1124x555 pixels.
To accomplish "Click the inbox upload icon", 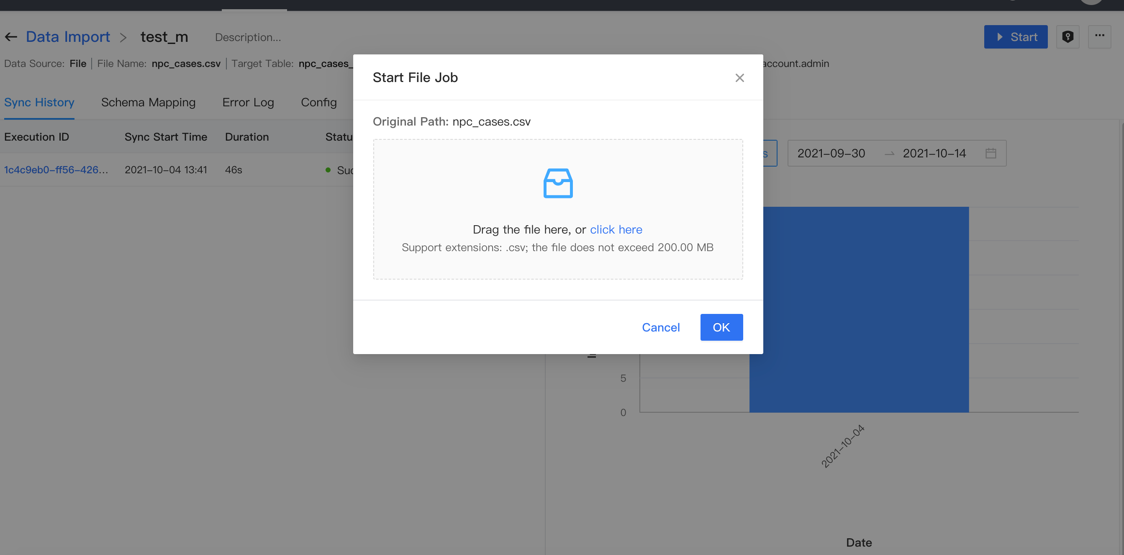I will (558, 183).
